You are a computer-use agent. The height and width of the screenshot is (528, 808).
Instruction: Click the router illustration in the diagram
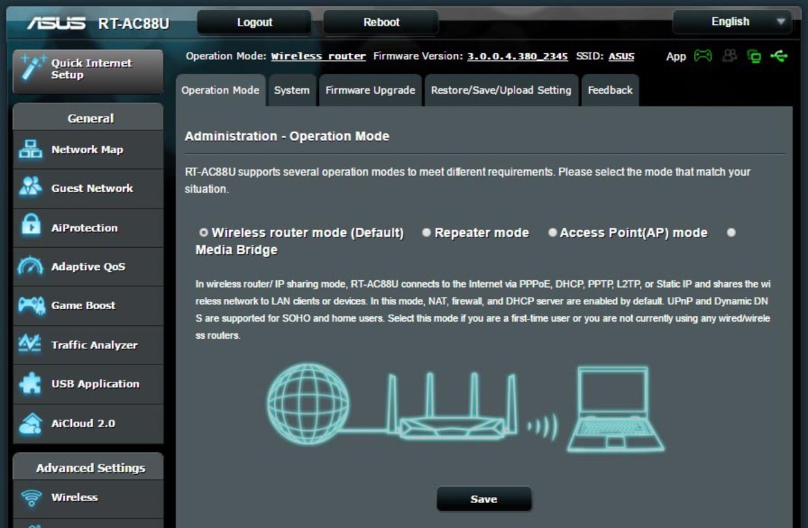tap(452, 407)
